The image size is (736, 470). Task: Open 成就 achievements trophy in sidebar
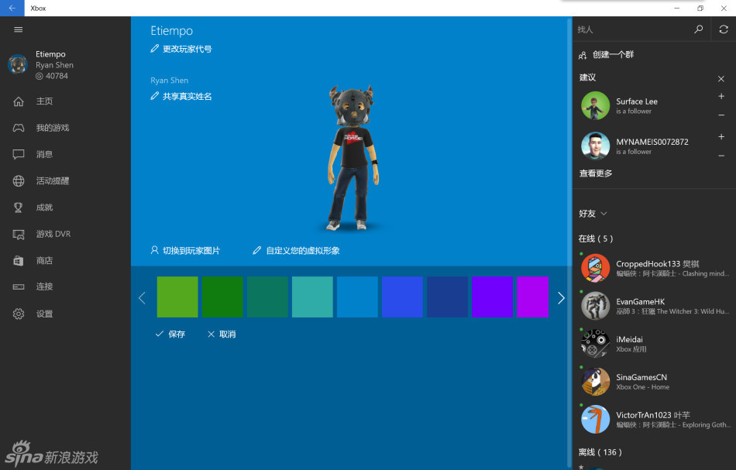point(19,208)
